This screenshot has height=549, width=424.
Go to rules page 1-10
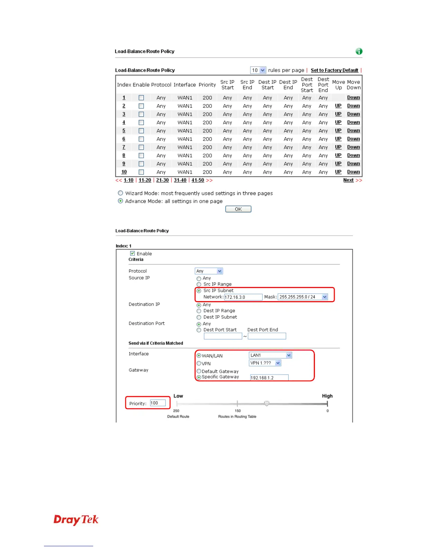(129, 180)
